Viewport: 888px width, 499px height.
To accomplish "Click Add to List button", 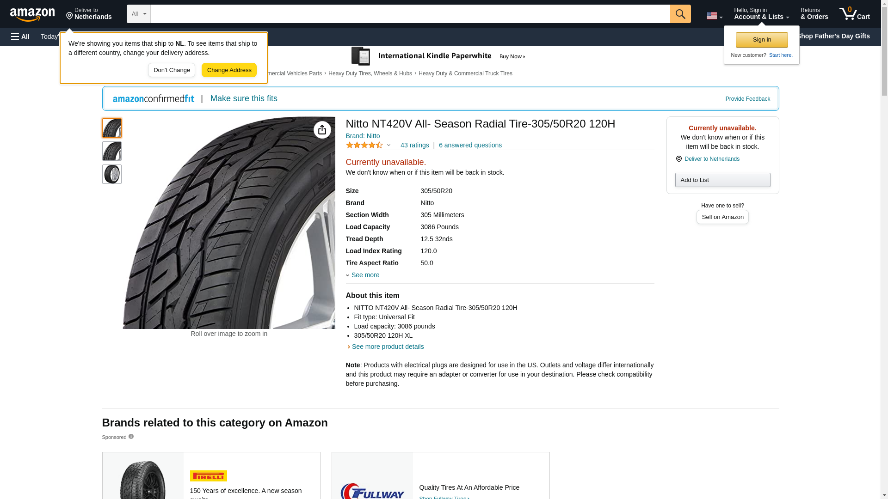I will coord(722,180).
